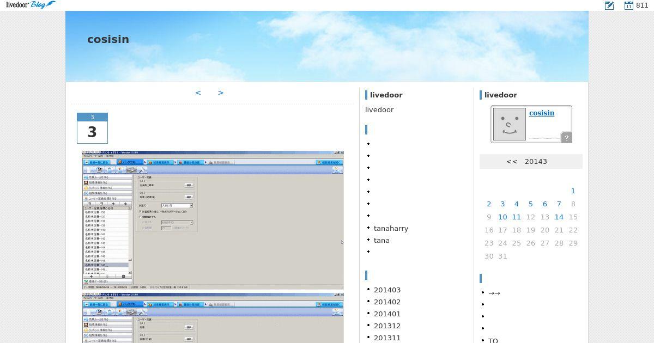The height and width of the screenshot is (343, 654).
Task: Select calendar day 11
Action: 517,217
